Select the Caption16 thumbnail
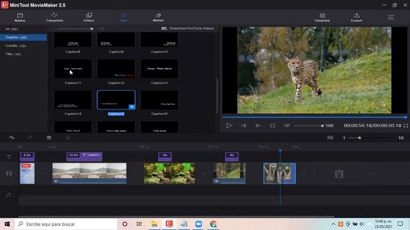410x230 pixels. [x=160, y=100]
